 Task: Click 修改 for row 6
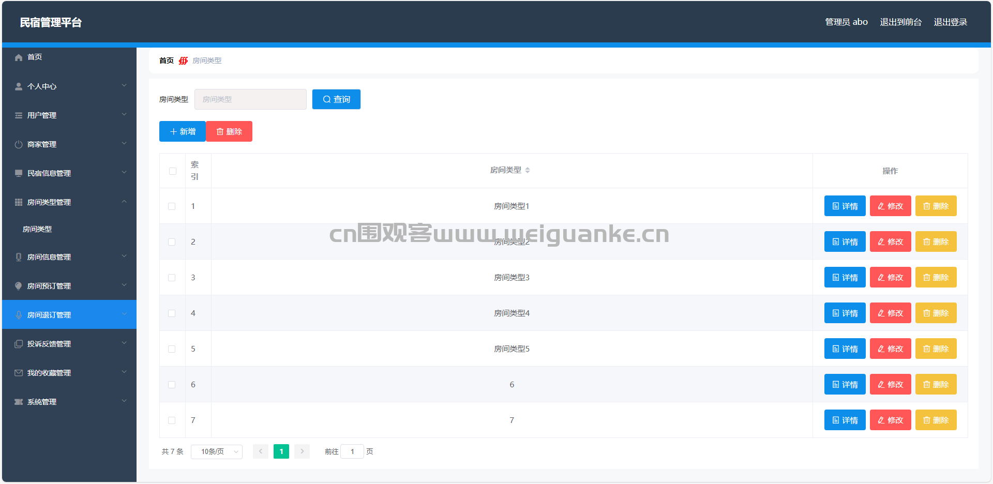[x=890, y=384]
